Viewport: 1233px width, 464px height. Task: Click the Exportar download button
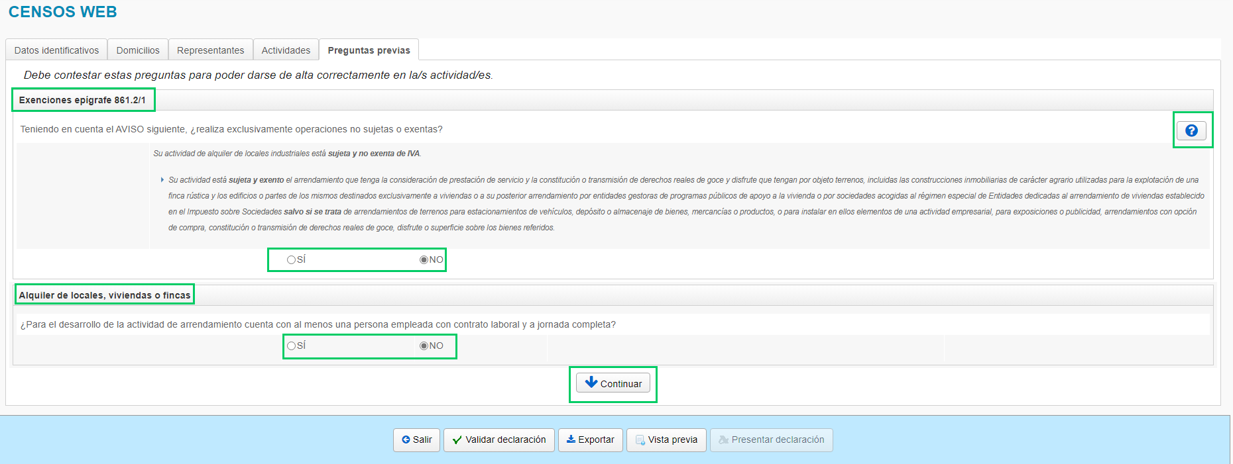(x=590, y=440)
